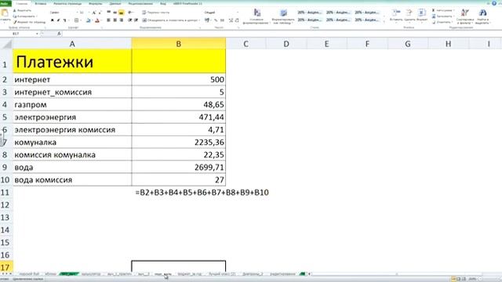Click the Copy (Копировать) icon
Screen dimensions: 502x282
(15, 16)
